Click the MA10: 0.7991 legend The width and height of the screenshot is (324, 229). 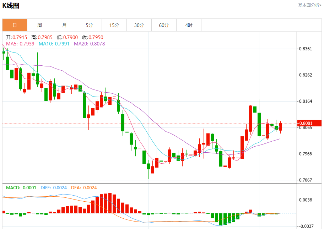tap(54, 44)
